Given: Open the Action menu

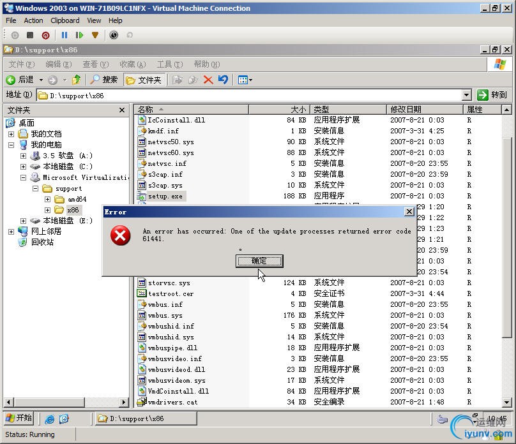Looking at the screenshot, I should 33,20.
